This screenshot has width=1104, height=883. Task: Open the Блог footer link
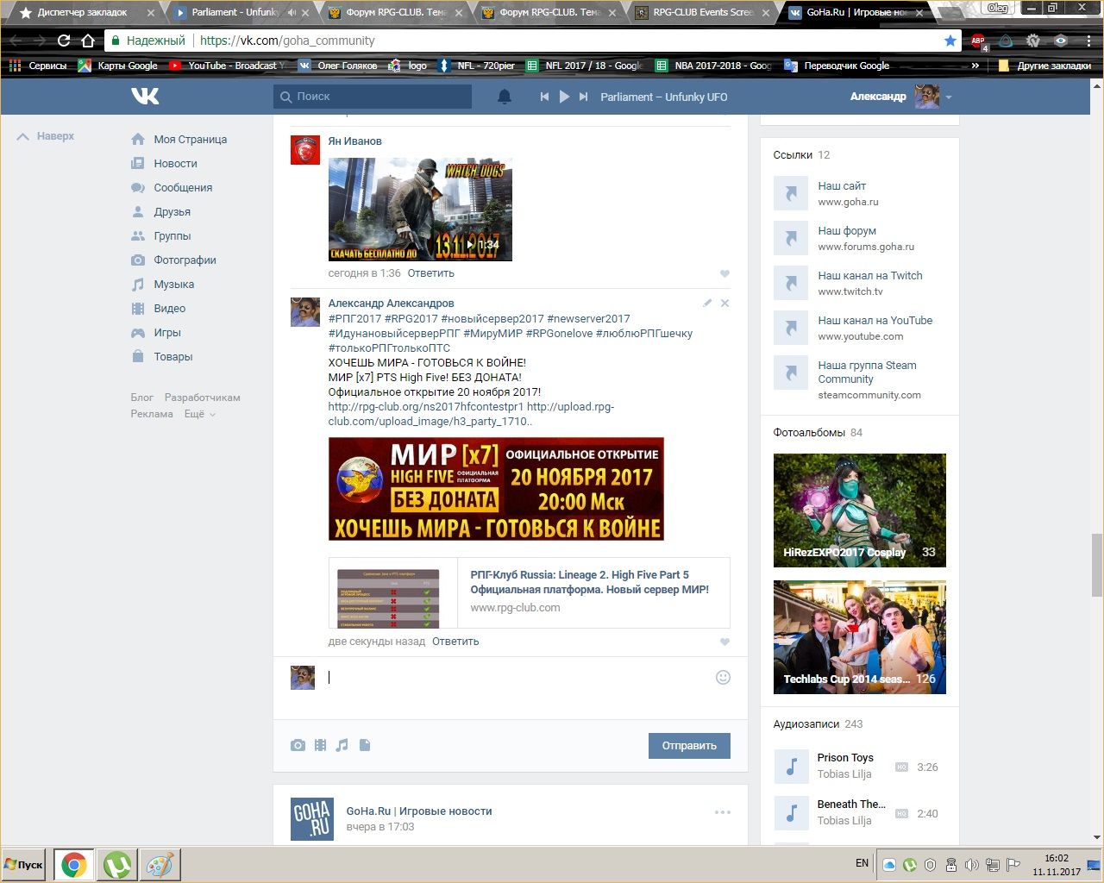coord(142,398)
